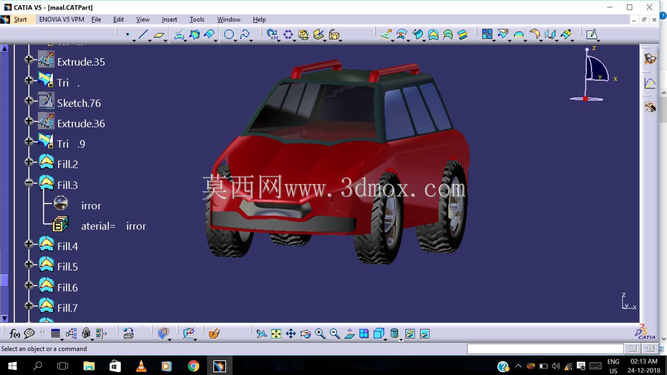The height and width of the screenshot is (375, 667).
Task: Expand the Extrude.36 tree node
Action: 29,121
